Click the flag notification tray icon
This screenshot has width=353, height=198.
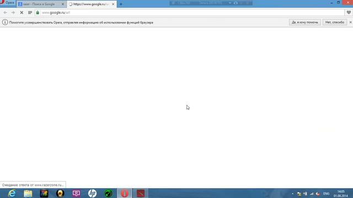pos(299,194)
